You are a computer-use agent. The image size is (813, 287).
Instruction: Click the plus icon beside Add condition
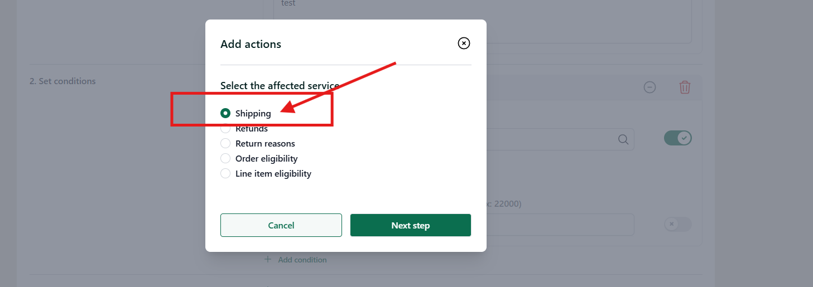(x=268, y=260)
